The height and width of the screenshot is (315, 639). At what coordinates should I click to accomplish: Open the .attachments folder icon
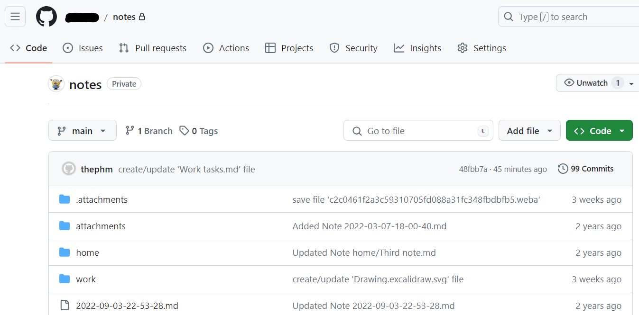point(65,199)
